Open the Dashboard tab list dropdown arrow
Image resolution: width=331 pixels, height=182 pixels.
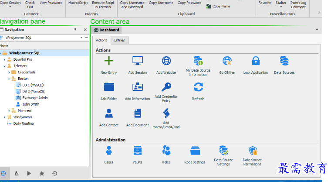pos(317,30)
